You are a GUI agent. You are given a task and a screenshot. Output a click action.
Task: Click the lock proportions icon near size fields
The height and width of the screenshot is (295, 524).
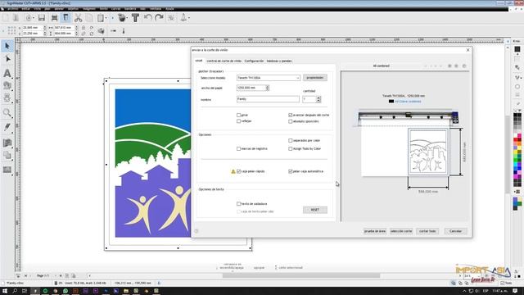(x=84, y=28)
